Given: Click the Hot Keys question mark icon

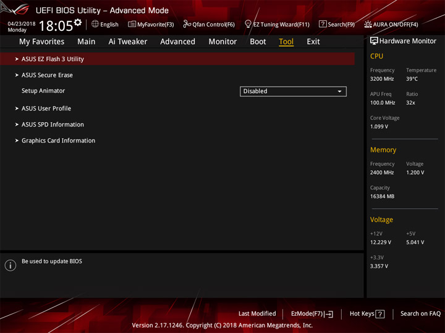Looking at the screenshot, I should coord(380,314).
